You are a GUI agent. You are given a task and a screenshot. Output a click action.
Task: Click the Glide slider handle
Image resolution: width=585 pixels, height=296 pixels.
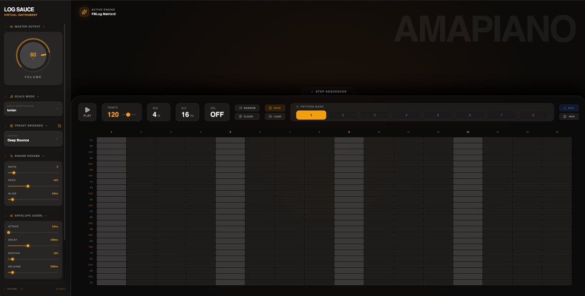coord(13,199)
